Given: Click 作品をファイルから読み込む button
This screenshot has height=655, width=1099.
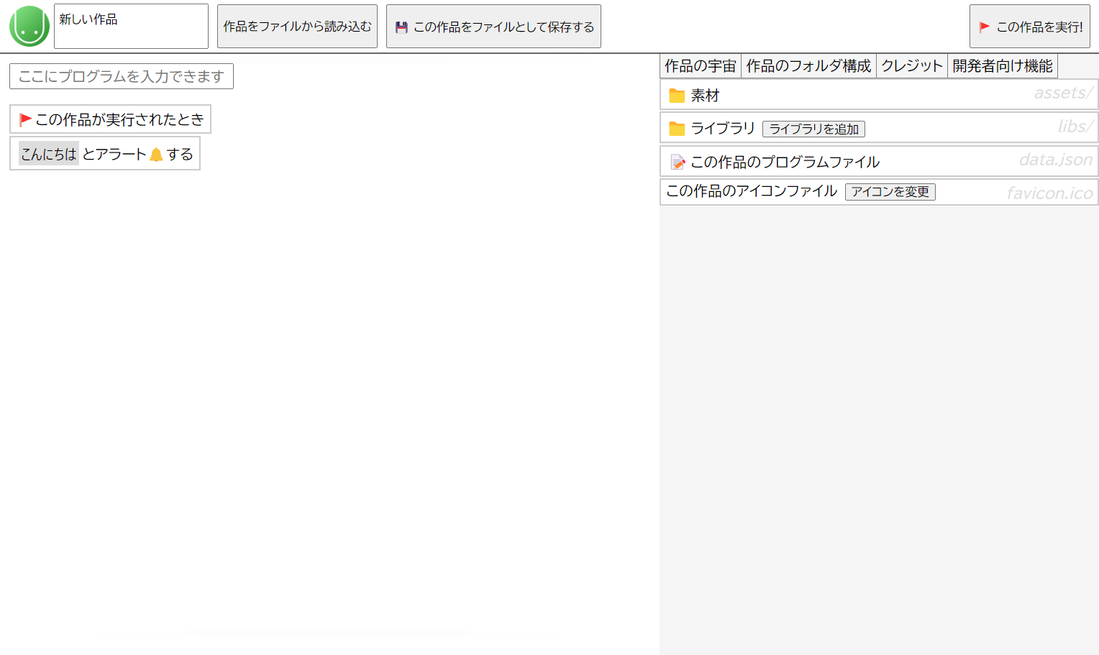Looking at the screenshot, I should point(297,27).
